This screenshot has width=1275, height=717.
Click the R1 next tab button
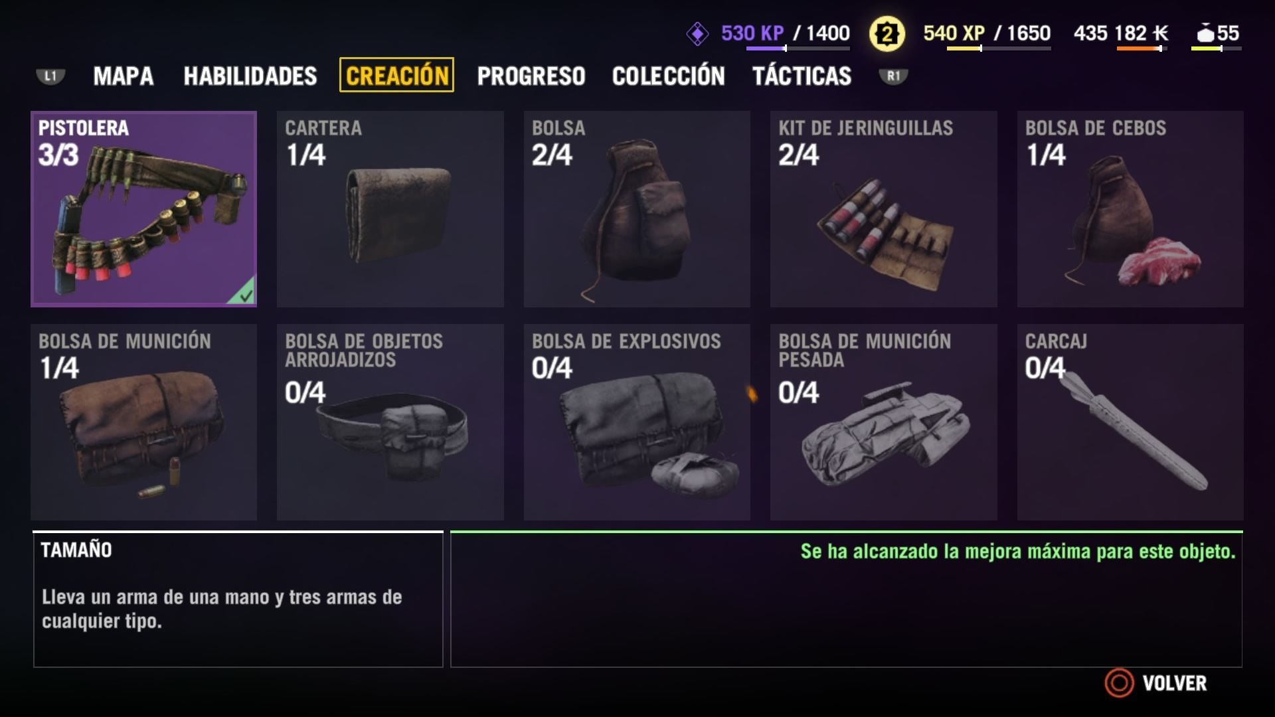(x=893, y=76)
